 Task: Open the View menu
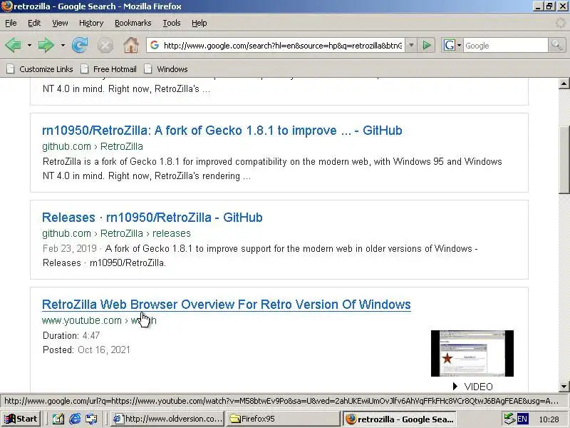(x=60, y=23)
